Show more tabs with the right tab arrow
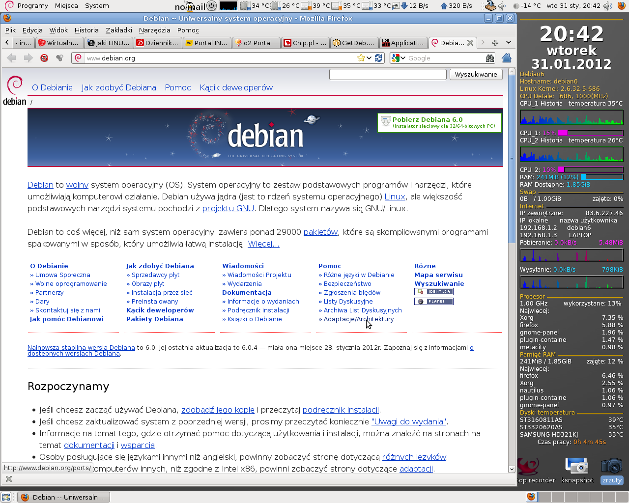This screenshot has height=503, width=629. coord(483,43)
